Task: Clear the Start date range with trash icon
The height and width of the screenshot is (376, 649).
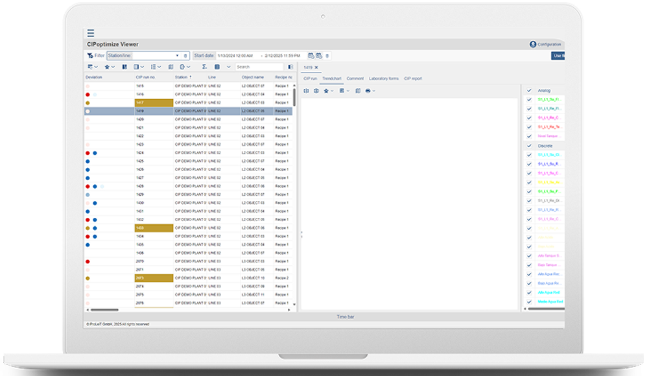Action: coord(327,56)
